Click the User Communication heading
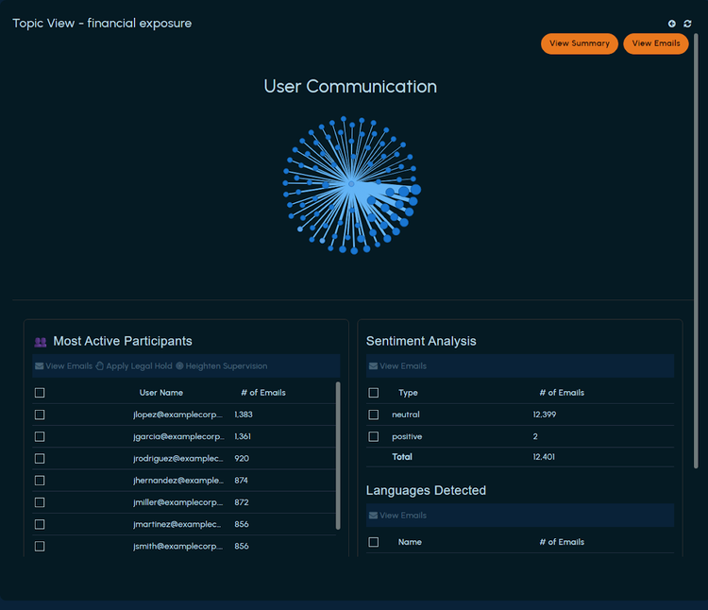 tap(350, 87)
